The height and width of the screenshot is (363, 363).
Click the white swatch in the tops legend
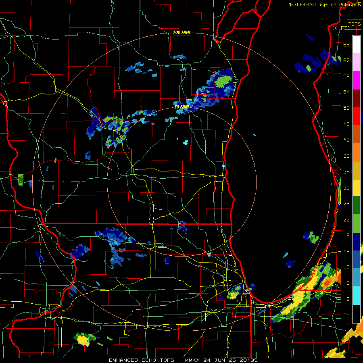[356, 44]
